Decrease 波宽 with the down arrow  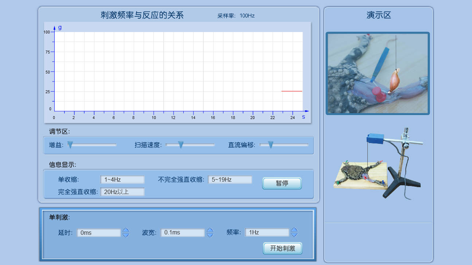(x=210, y=235)
